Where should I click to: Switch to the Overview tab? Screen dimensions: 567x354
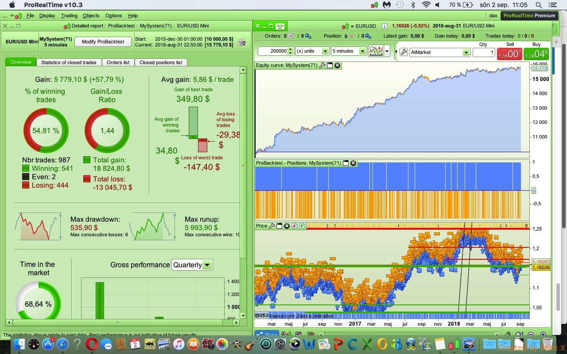coord(21,62)
